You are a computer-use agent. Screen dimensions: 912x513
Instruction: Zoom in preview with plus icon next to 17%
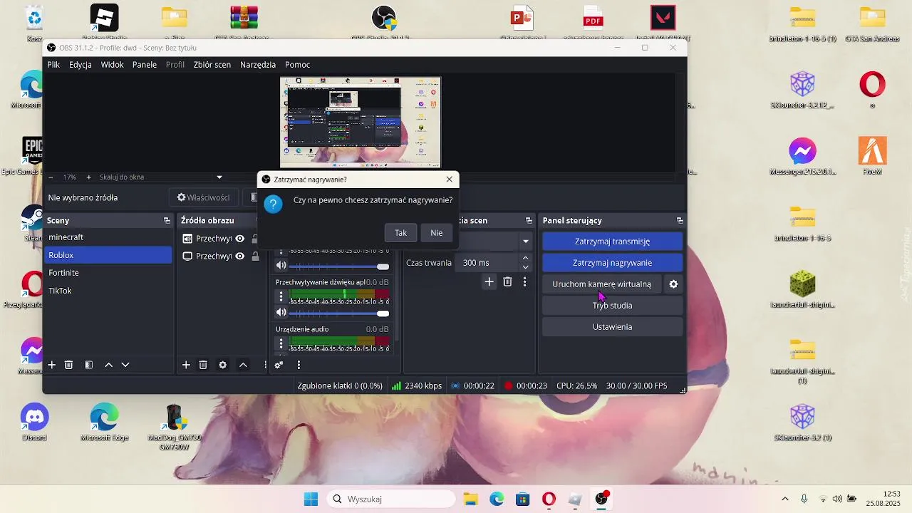point(88,177)
